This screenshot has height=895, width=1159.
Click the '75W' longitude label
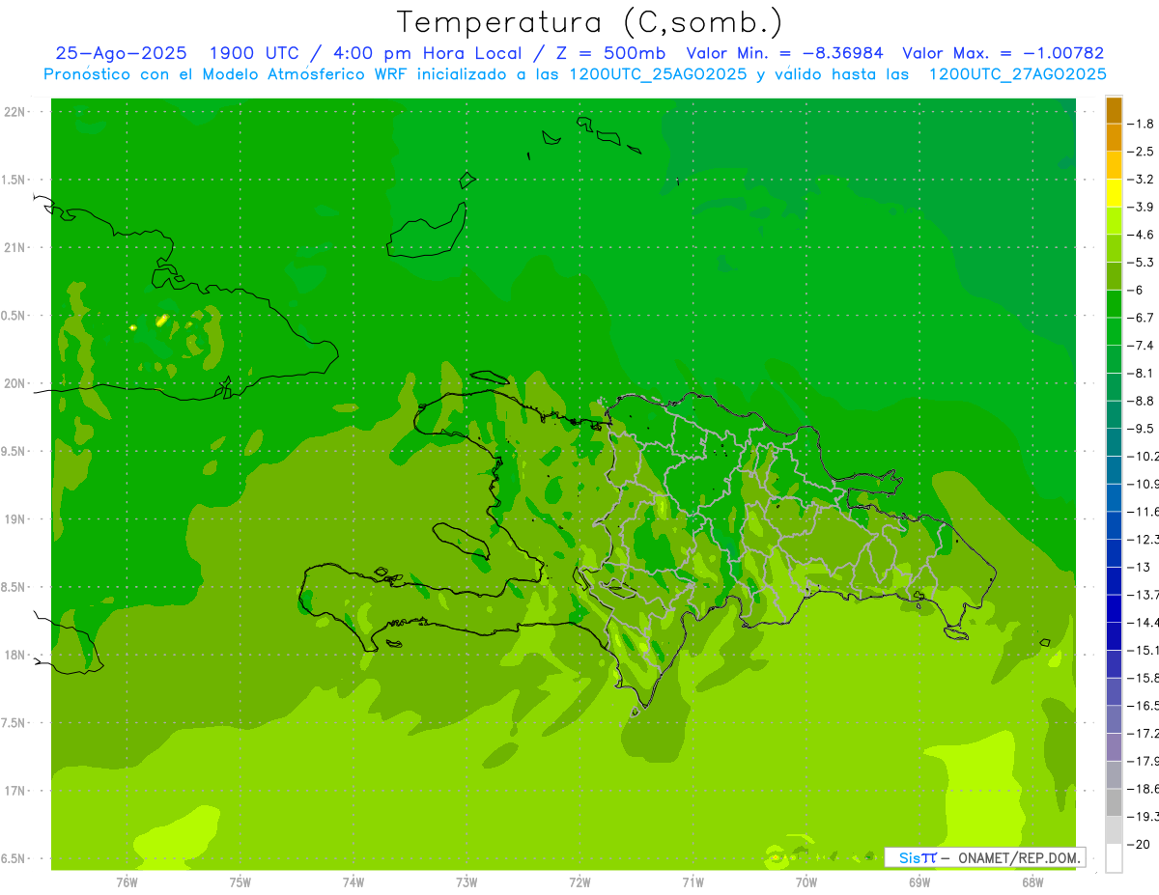point(240,882)
